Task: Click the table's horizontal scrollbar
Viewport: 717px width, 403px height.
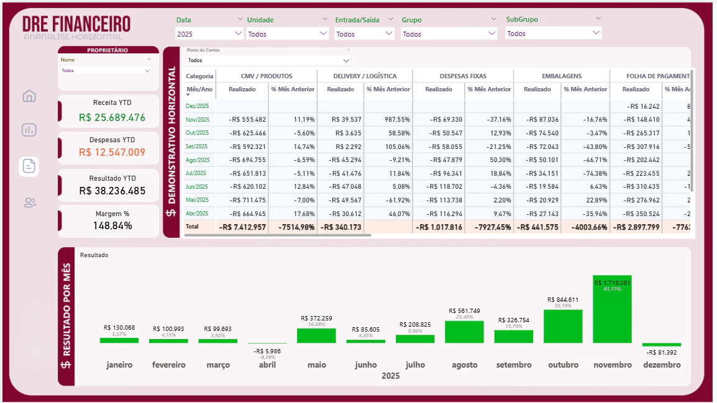Action: point(278,235)
